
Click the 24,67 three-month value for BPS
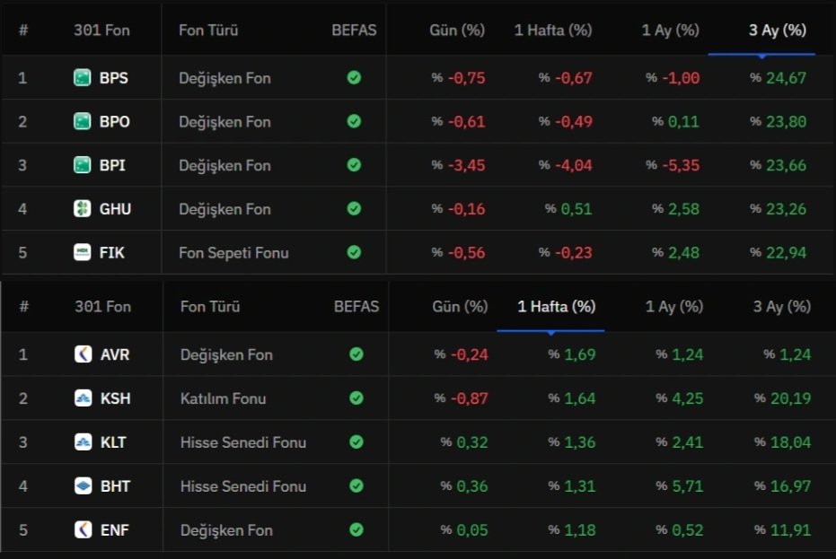pos(786,78)
